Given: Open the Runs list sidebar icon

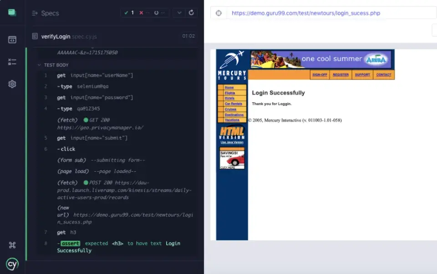Looking at the screenshot, I should (x=12, y=62).
